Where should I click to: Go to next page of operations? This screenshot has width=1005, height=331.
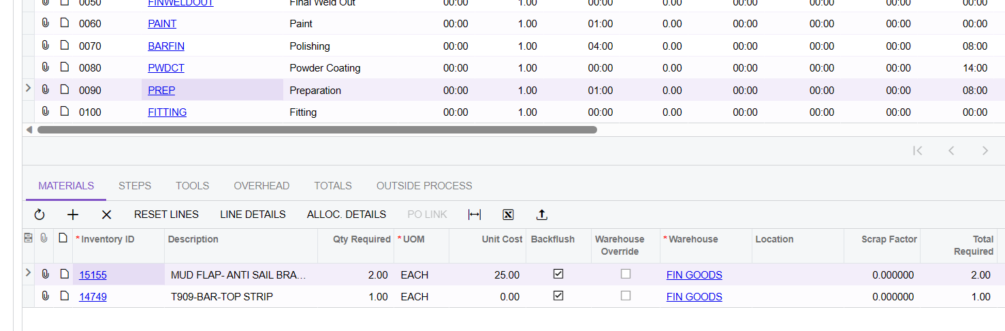click(985, 151)
